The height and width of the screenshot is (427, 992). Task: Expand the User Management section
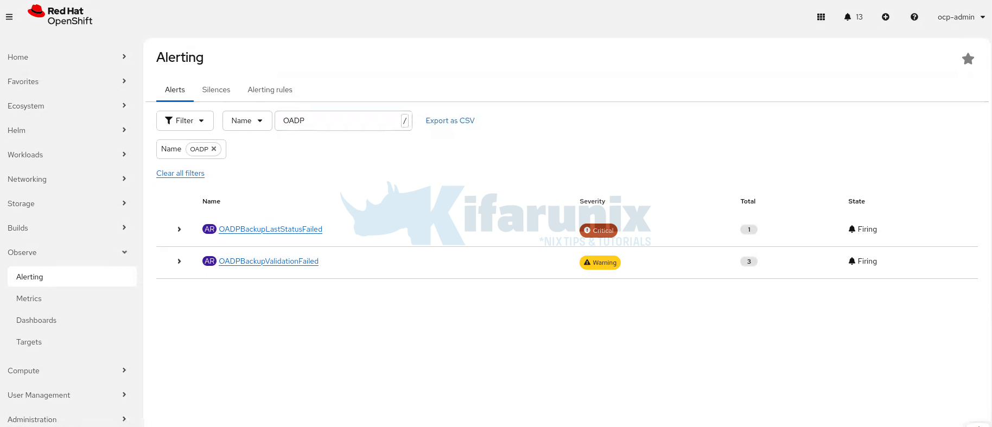pos(67,395)
